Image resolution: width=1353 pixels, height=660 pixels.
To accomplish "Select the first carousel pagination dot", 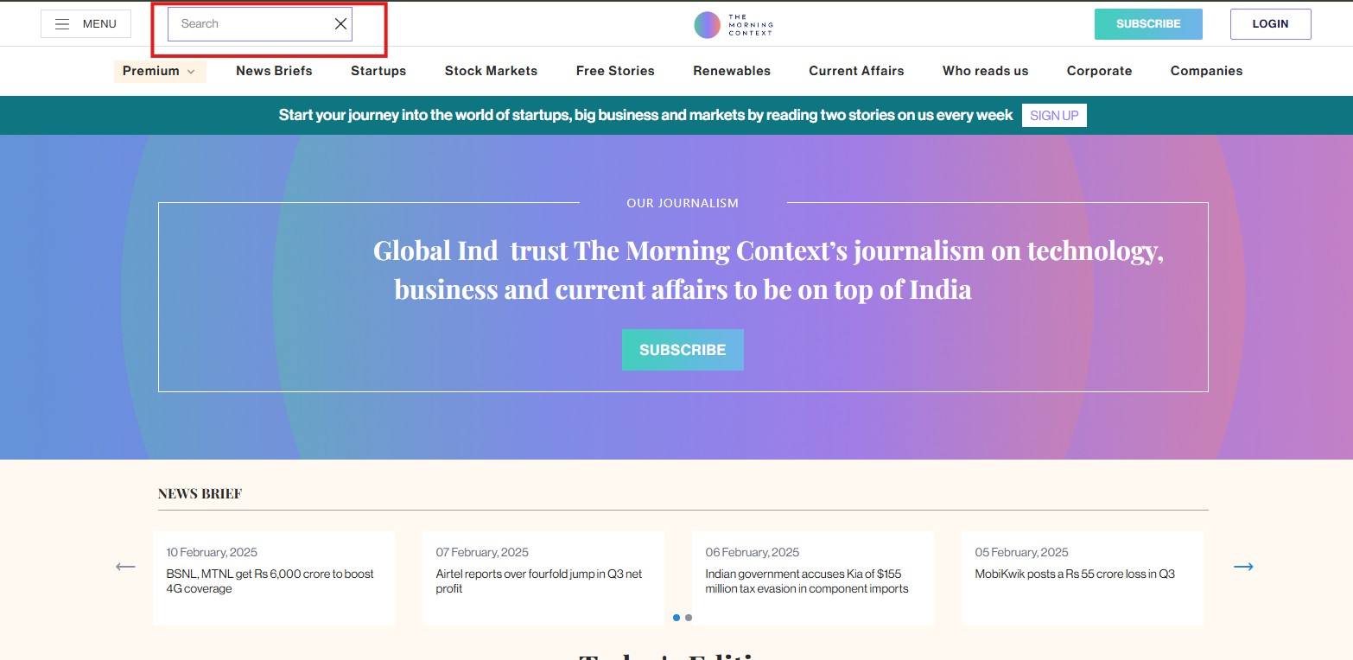I will pyautogui.click(x=676, y=618).
